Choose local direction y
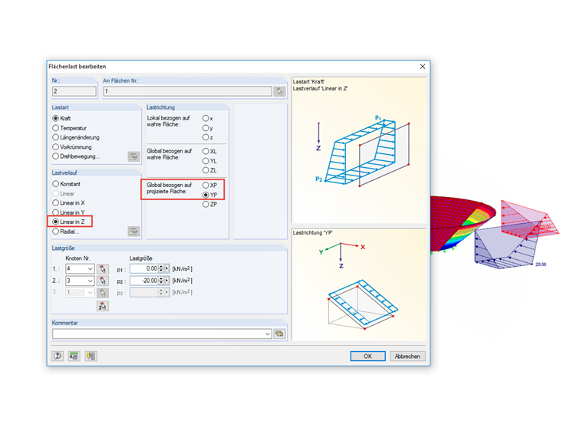Image resolution: width=583 pixels, height=437 pixels. 206,128
